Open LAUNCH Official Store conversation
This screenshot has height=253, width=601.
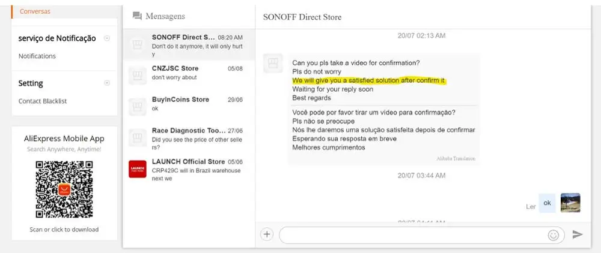coord(189,170)
